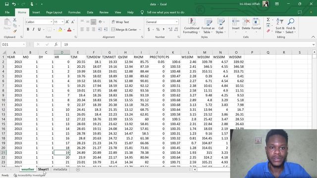This screenshot has height=178, width=317.
Task: Cut the selection with the scissors icon
Action: point(14,20)
